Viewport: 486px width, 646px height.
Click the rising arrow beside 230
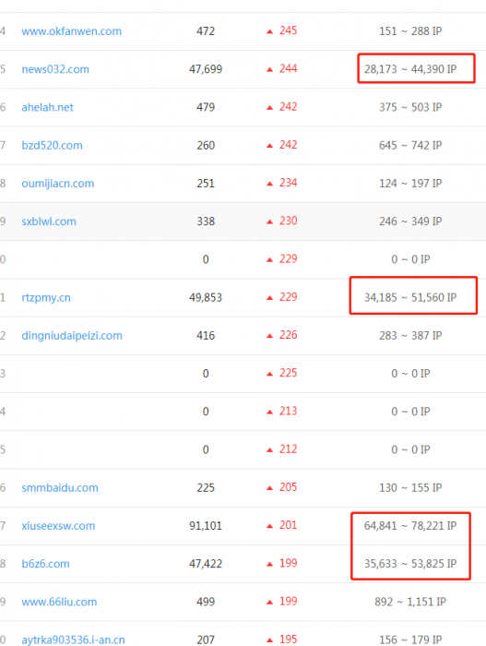270,221
